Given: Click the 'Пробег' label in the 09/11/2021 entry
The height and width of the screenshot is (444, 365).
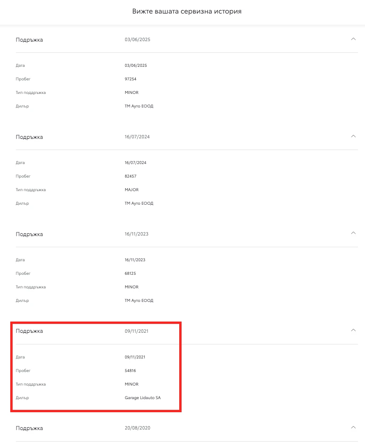Looking at the screenshot, I should coord(23,371).
